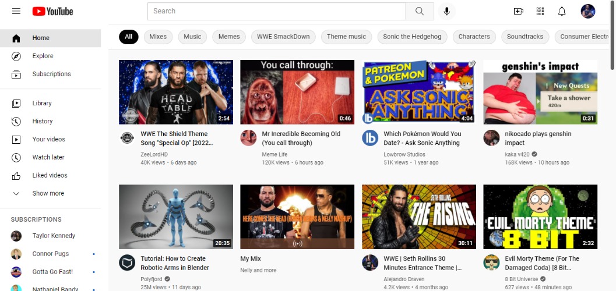The width and height of the screenshot is (616, 291).
Task: Select the Mixes filter chip
Action: pos(158,37)
